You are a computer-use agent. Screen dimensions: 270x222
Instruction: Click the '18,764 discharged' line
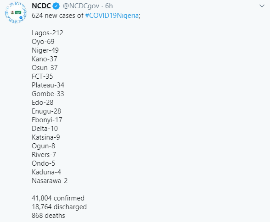coord(59,207)
